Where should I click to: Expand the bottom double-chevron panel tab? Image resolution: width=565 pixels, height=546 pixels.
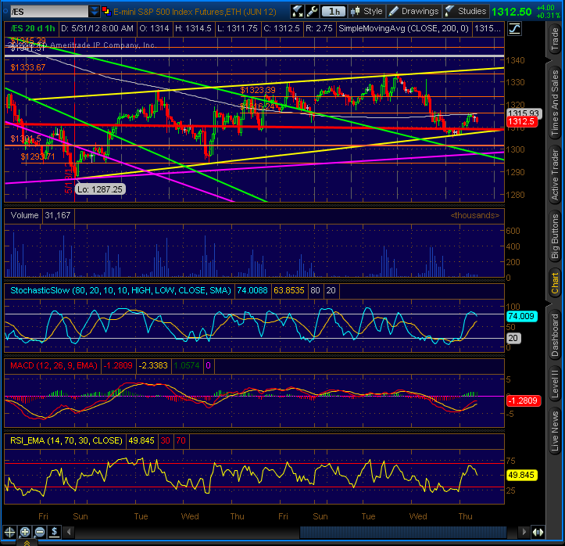click(27, 543)
